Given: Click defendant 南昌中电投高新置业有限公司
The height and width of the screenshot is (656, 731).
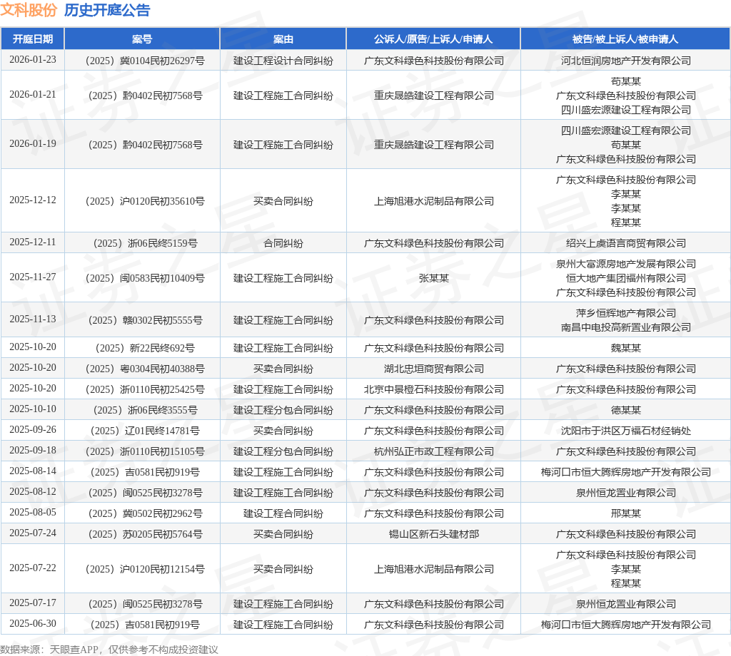Looking at the screenshot, I should click(x=625, y=327).
